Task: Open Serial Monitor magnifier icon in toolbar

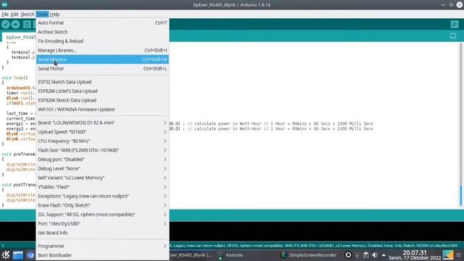Action: tap(455, 24)
